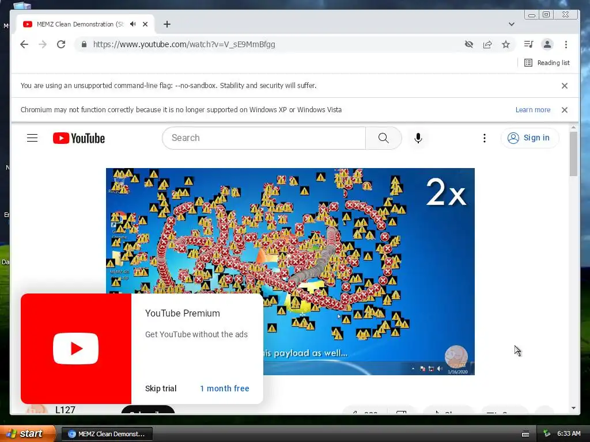Screen dimensions: 590x442
Task: Click the browser forward arrow
Action: (43, 44)
